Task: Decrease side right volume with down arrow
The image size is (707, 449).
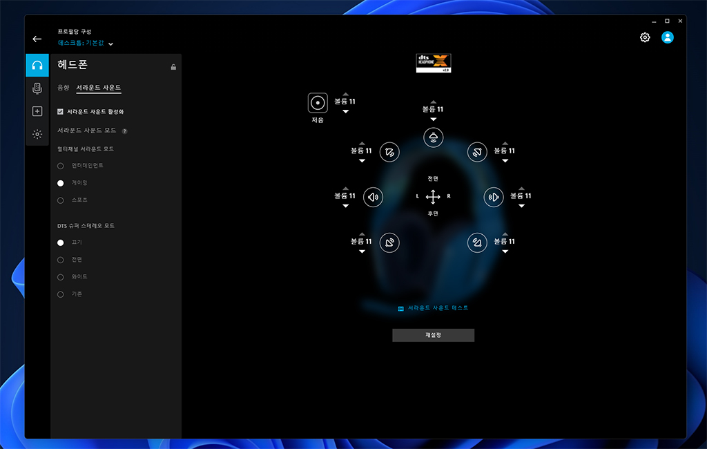Action: click(x=521, y=206)
